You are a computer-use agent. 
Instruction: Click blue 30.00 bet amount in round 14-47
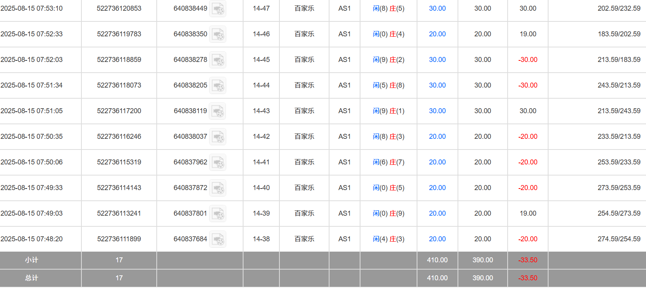point(437,8)
